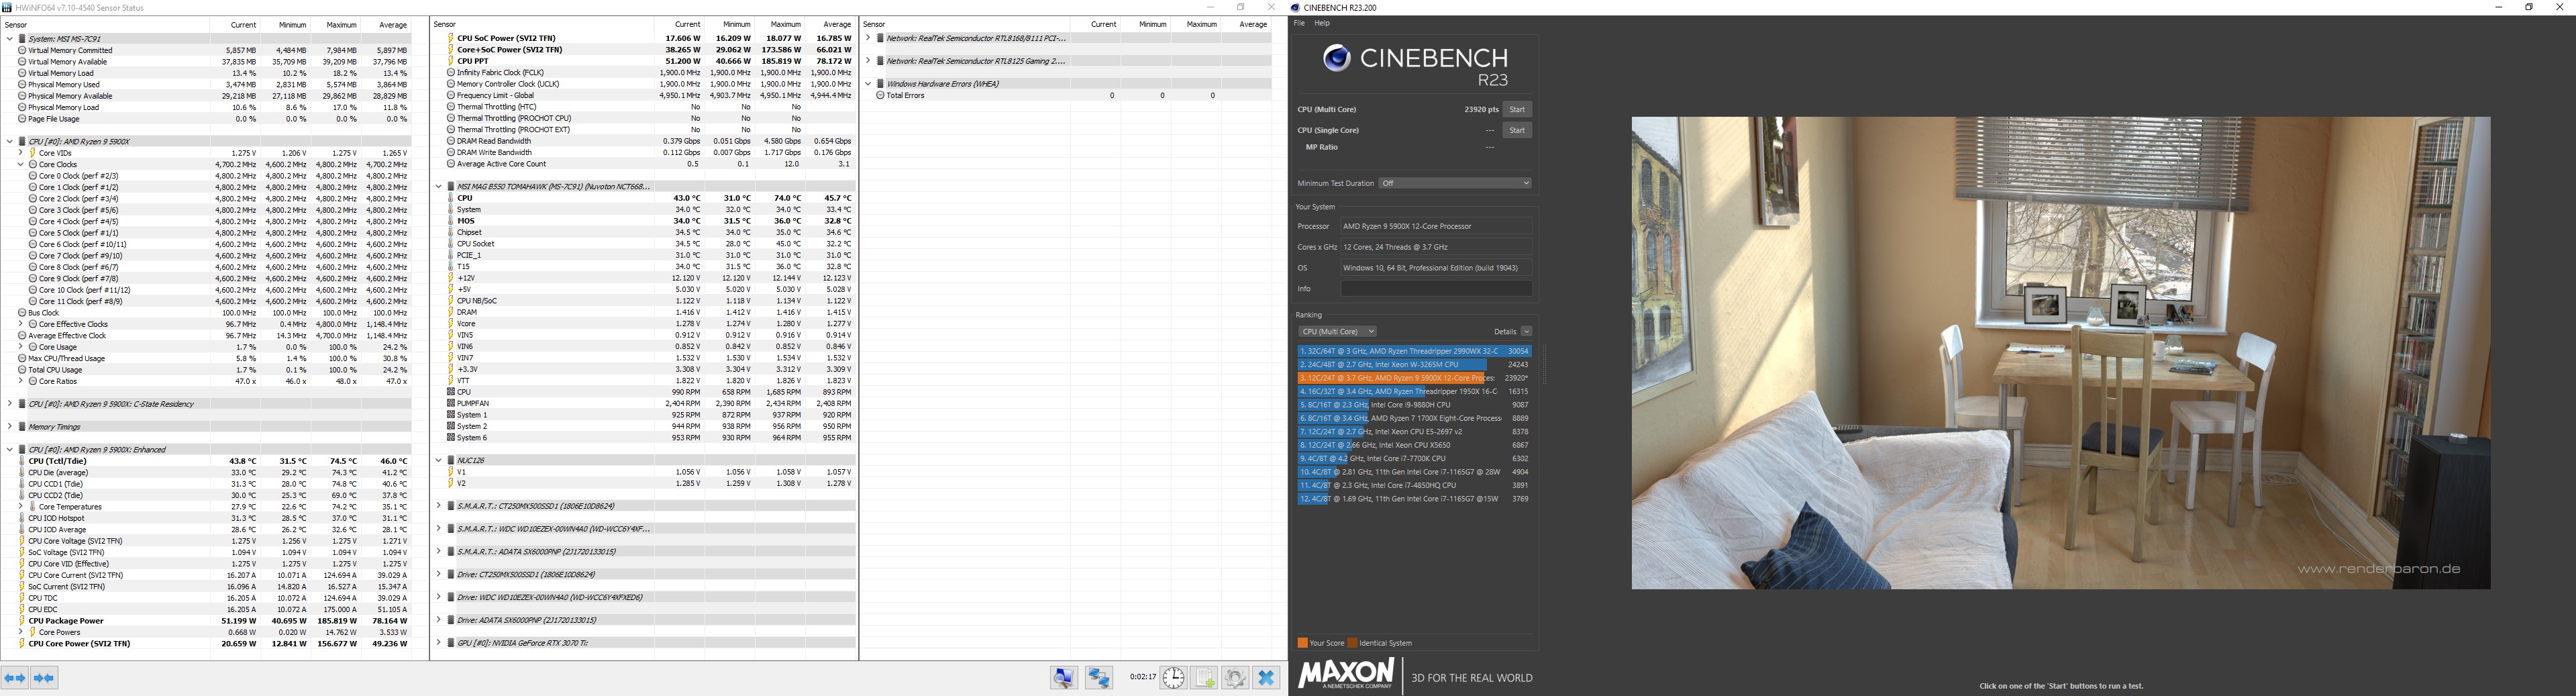
Task: Click the HWiNFO64 title bar app icon
Action: (8, 7)
